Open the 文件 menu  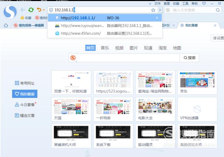(x=157, y=3)
